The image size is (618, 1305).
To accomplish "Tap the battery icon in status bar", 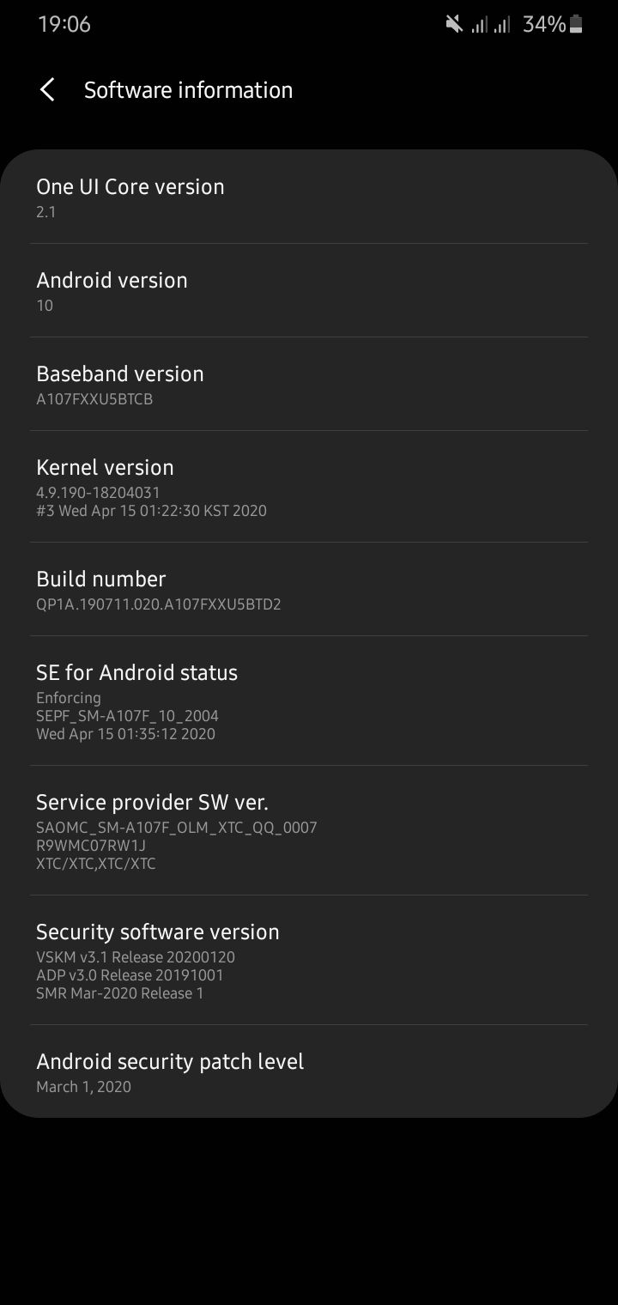I will [x=577, y=24].
